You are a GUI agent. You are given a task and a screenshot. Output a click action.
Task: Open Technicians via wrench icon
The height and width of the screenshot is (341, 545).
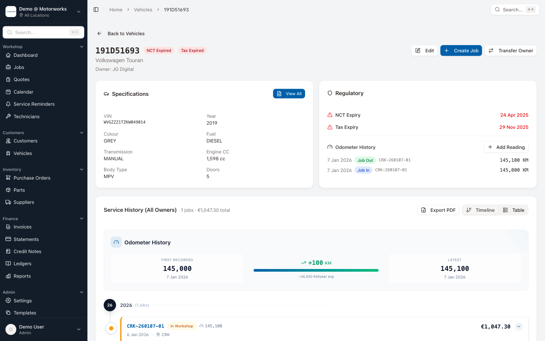(x=8, y=116)
